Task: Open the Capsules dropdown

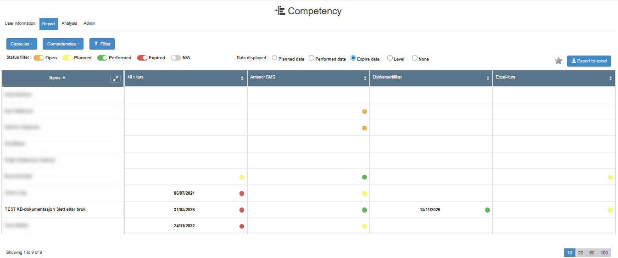Action: pos(22,44)
